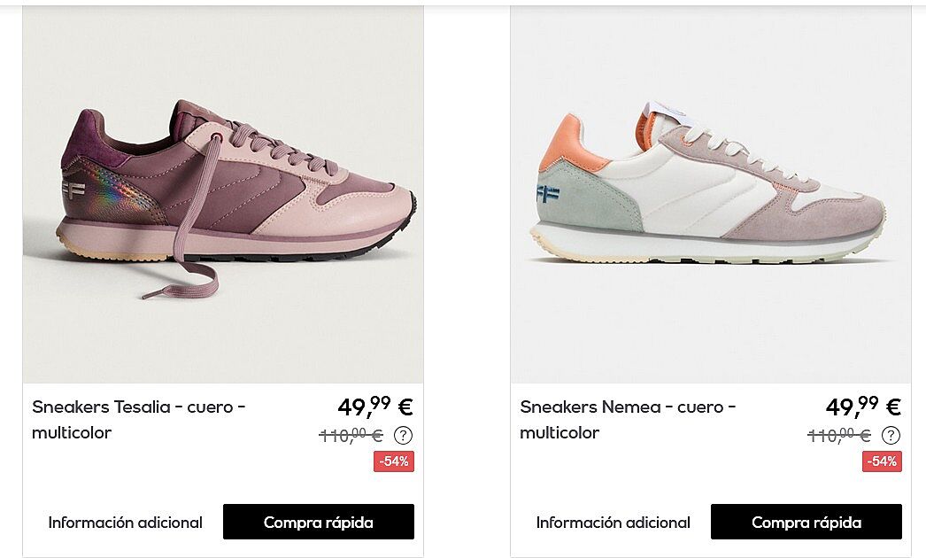Open the 'Sneakers Nemea - cuero - multicolor' title link
926x558 pixels.
(628, 420)
